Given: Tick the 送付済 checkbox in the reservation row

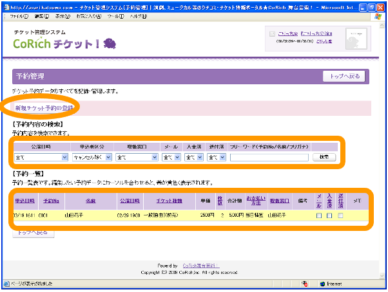Looking at the screenshot, I should pyautogui.click(x=340, y=215).
